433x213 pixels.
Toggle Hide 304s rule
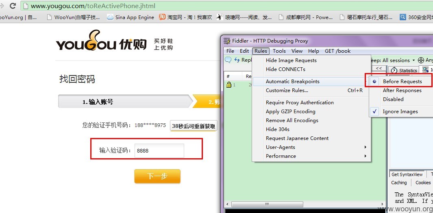311,129
